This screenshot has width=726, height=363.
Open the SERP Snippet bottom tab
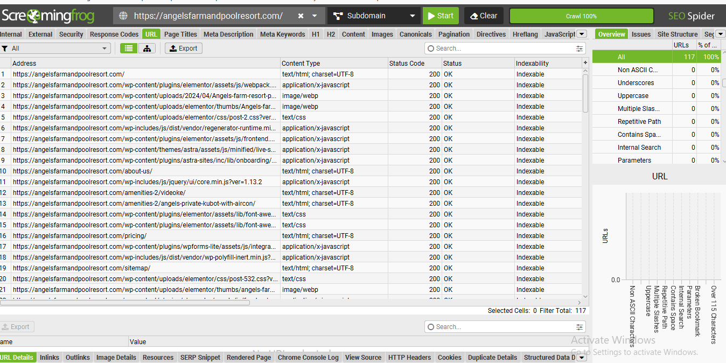[200, 358]
